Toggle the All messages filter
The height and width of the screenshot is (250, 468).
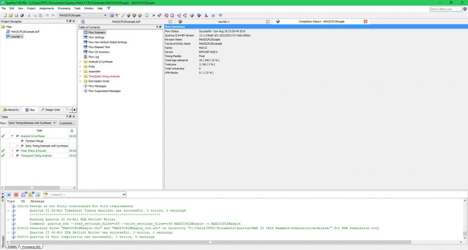(x=9, y=195)
